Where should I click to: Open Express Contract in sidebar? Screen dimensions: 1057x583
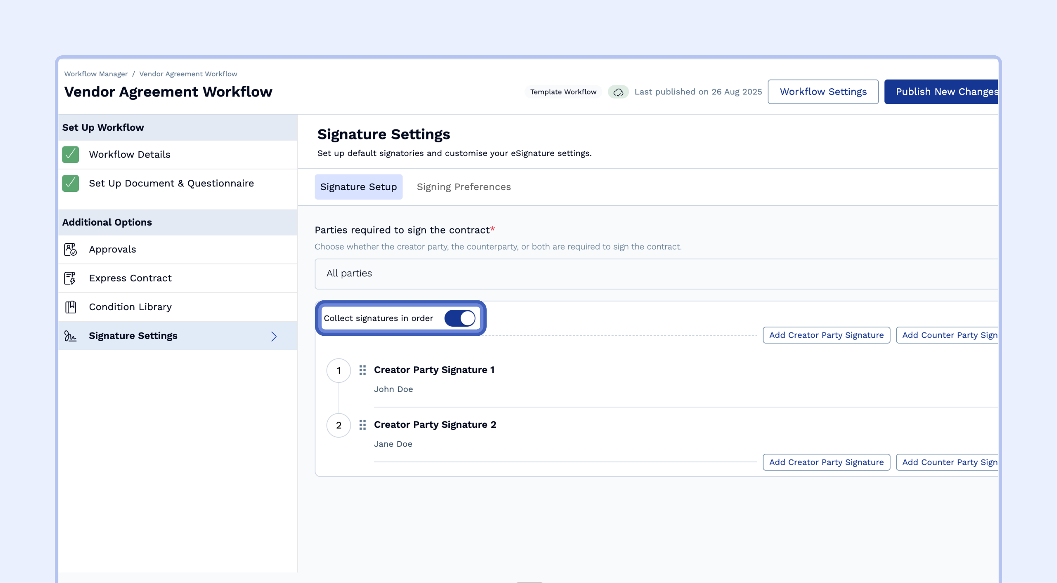click(x=130, y=278)
